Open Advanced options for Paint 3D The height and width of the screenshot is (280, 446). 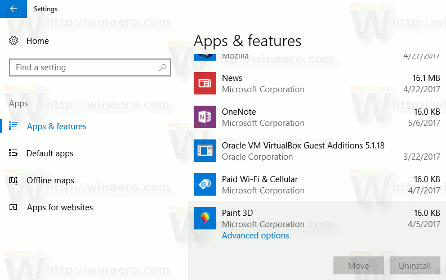point(256,236)
